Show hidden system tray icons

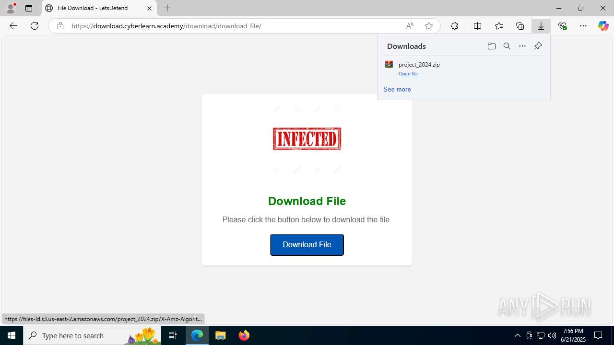pyautogui.click(x=517, y=335)
